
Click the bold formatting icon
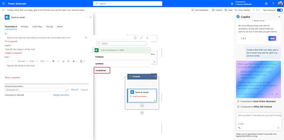[53, 61]
